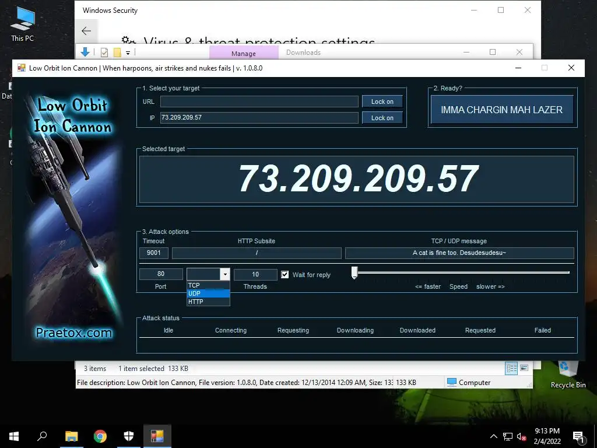Click the Threads field showing 10
Image resolution: width=597 pixels, height=448 pixels.
point(255,274)
